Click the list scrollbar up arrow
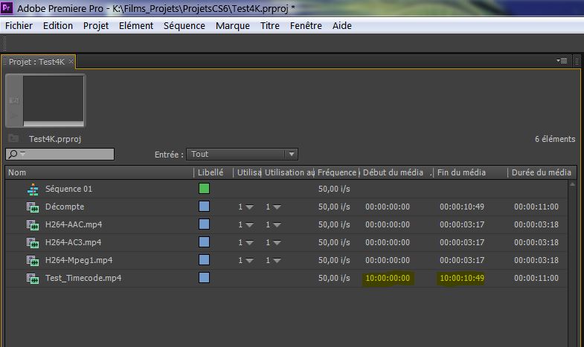This screenshot has width=584, height=347. (572, 184)
